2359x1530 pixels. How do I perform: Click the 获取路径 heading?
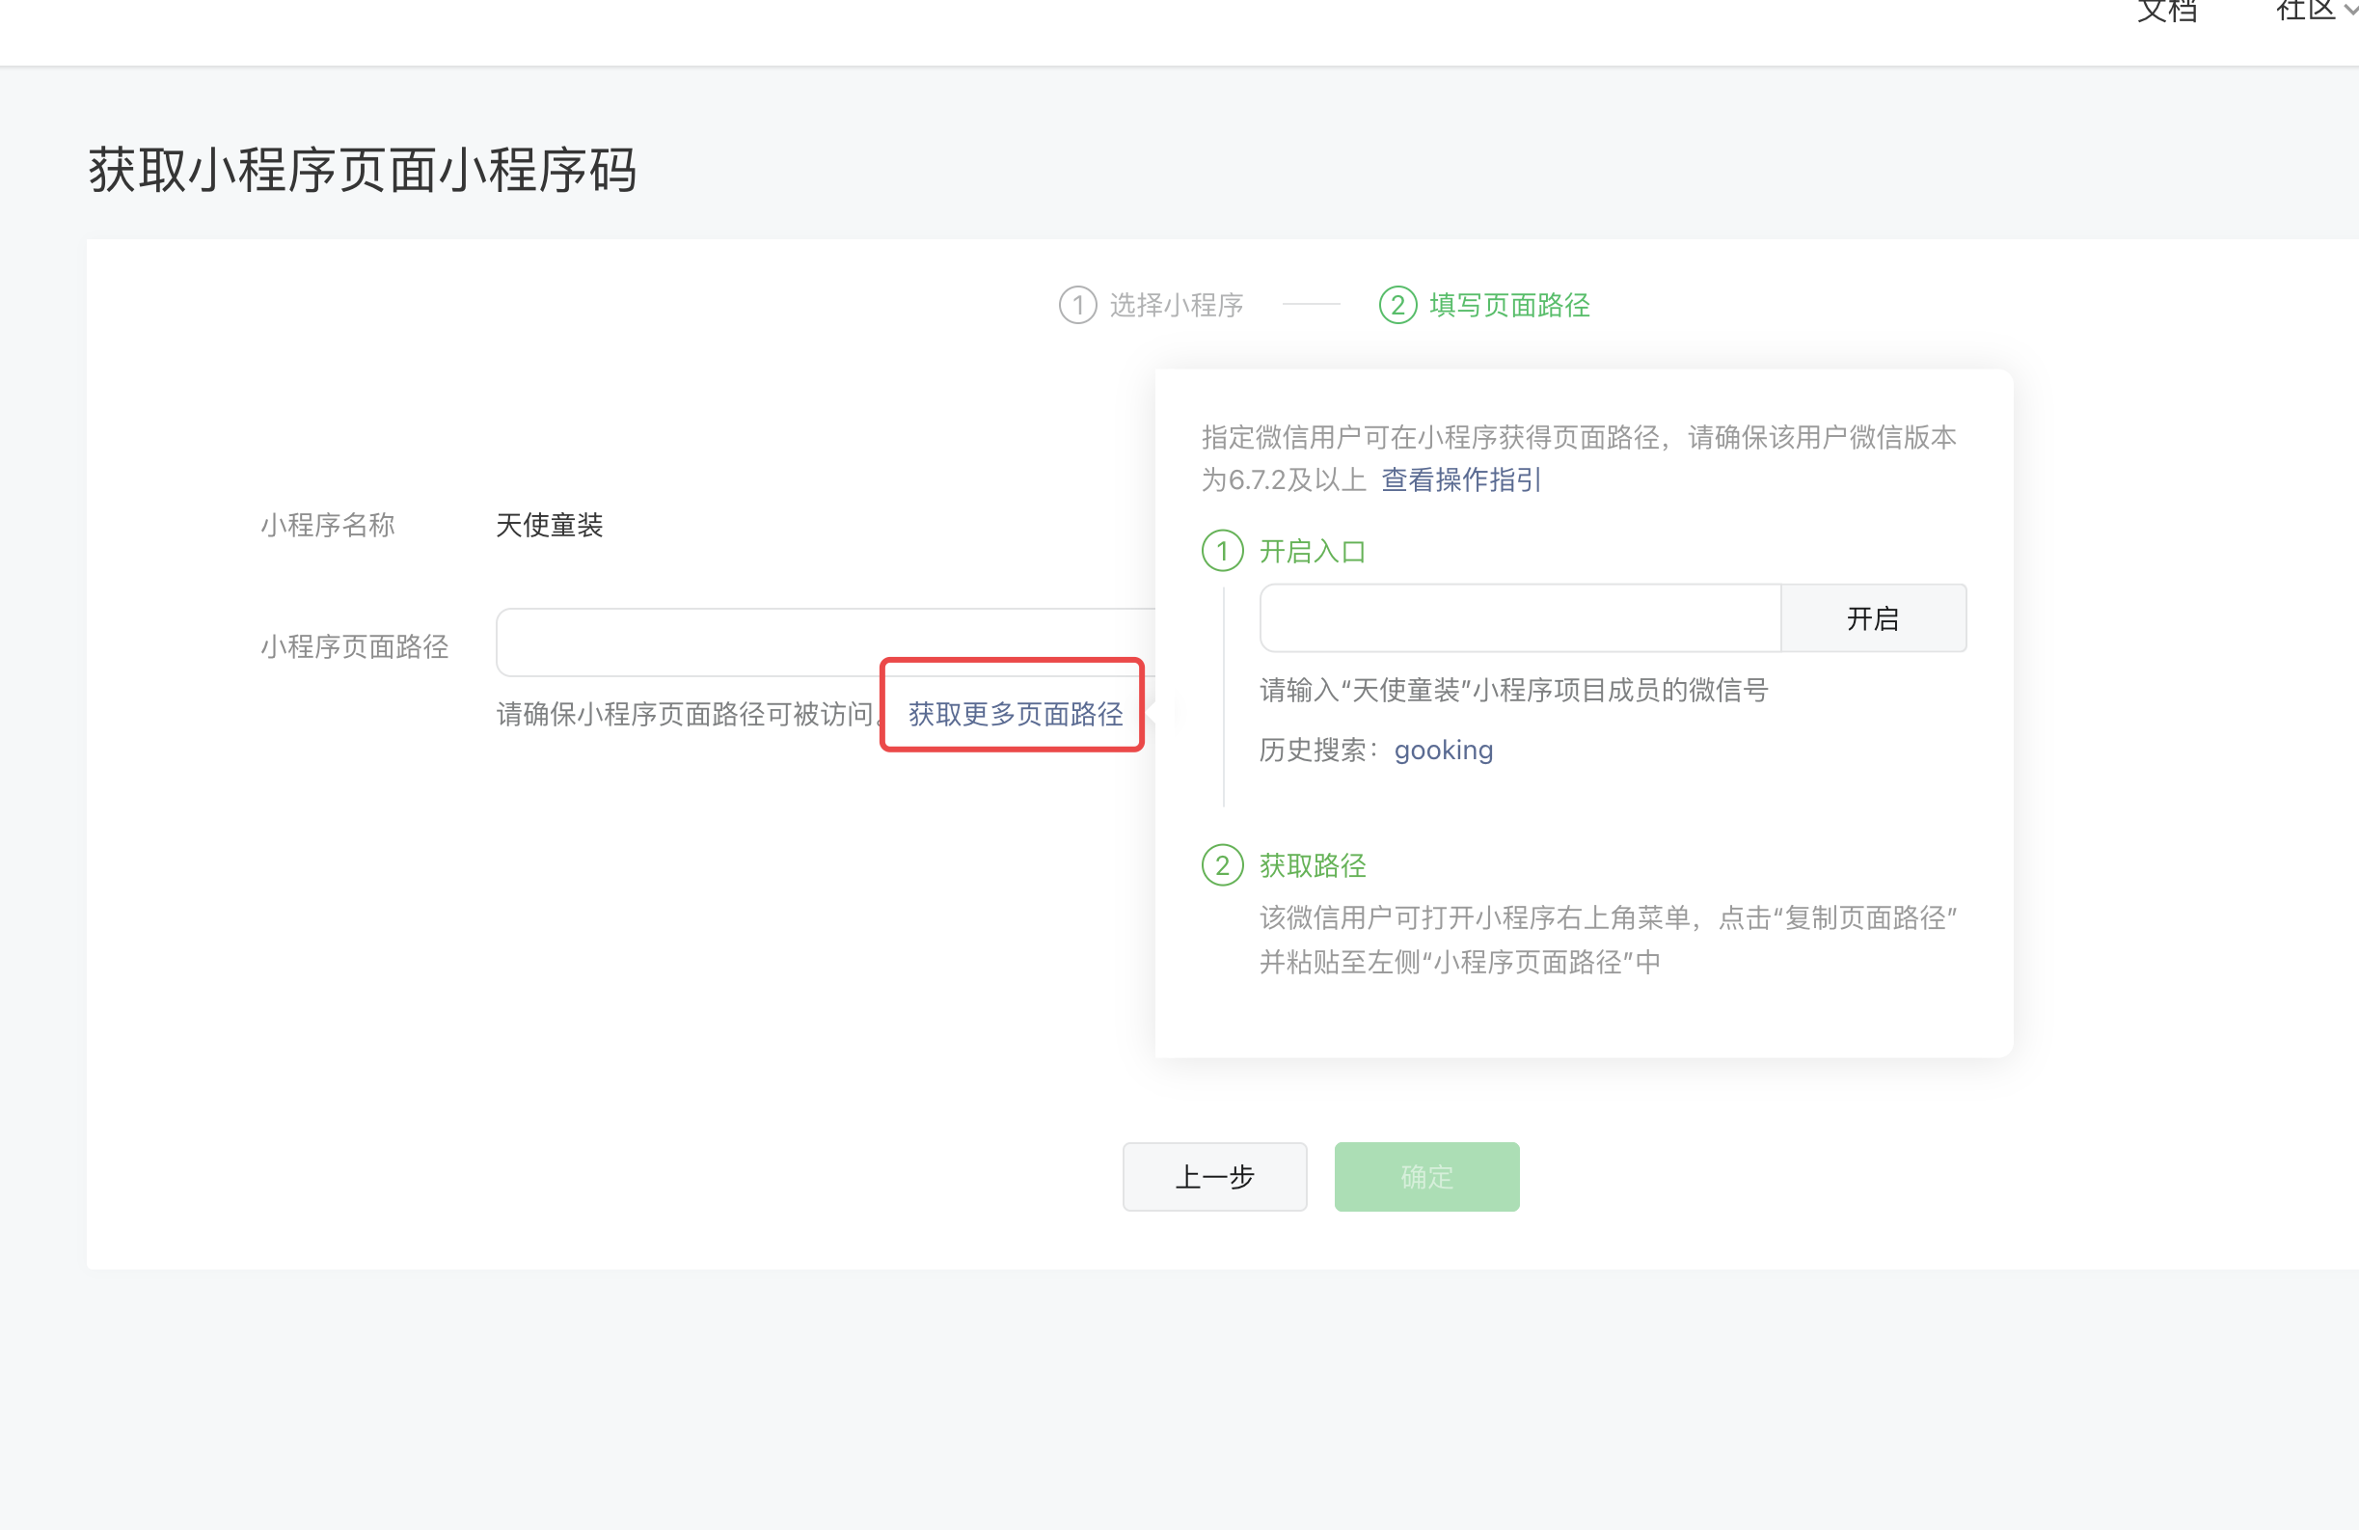click(1313, 865)
